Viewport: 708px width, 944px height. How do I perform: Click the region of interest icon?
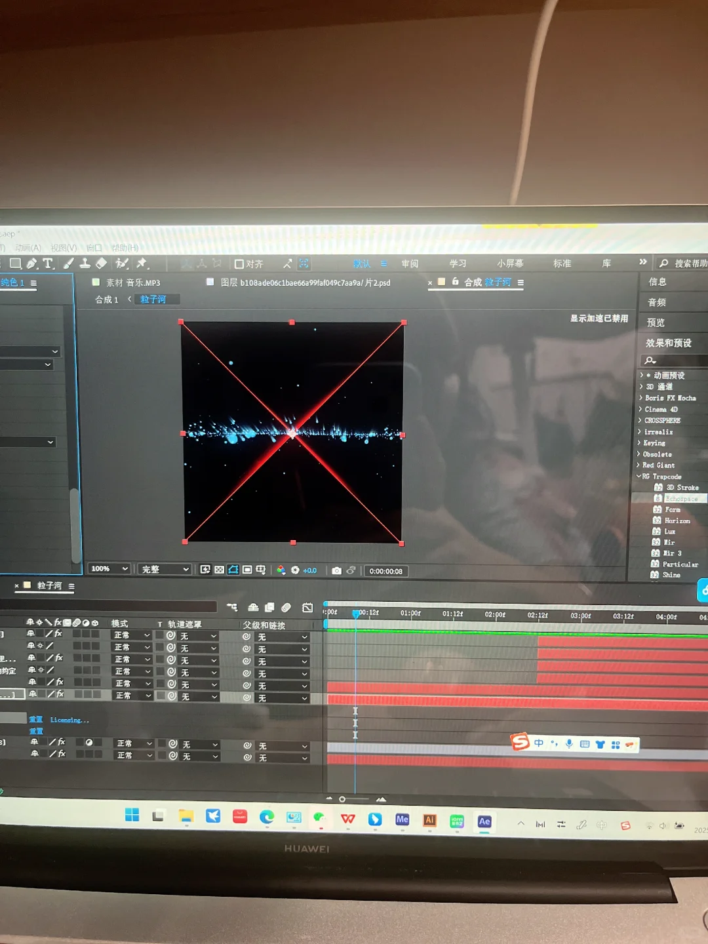click(x=247, y=570)
